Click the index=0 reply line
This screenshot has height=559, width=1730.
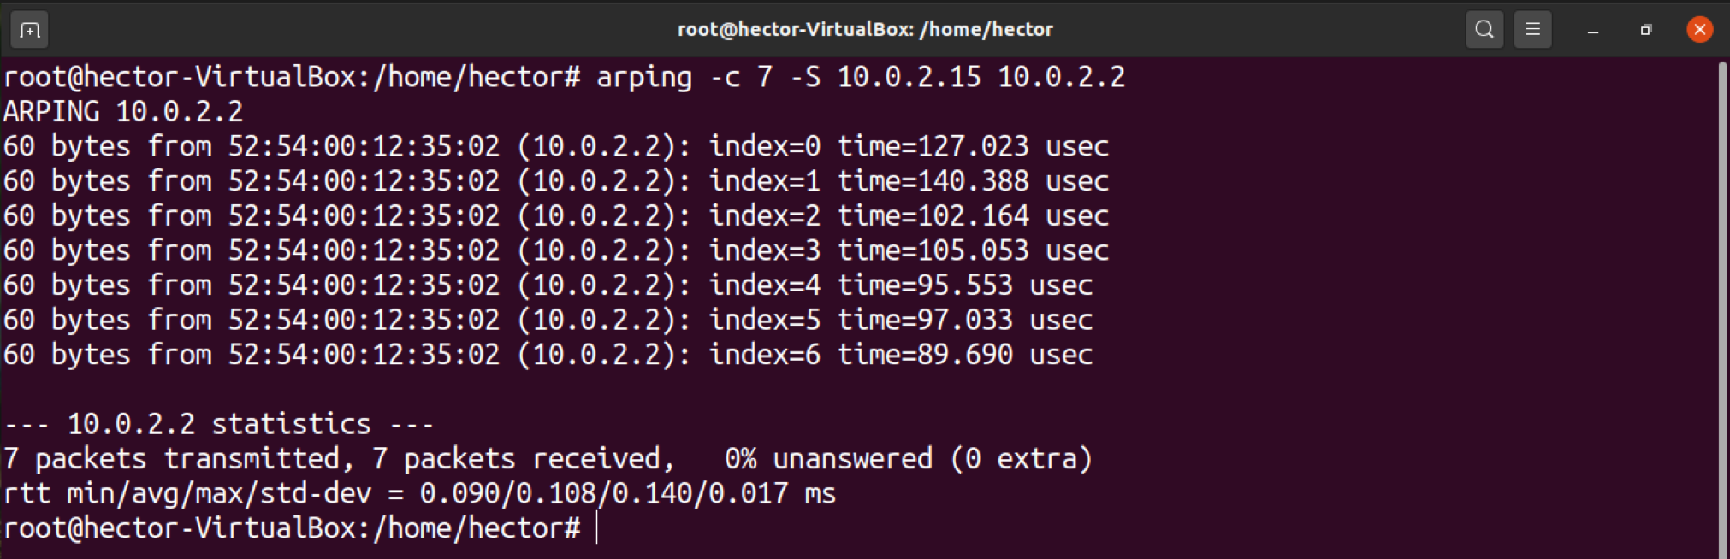point(556,146)
